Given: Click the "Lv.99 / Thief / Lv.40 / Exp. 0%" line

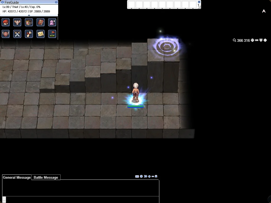Looking at the screenshot, I should point(21,7).
